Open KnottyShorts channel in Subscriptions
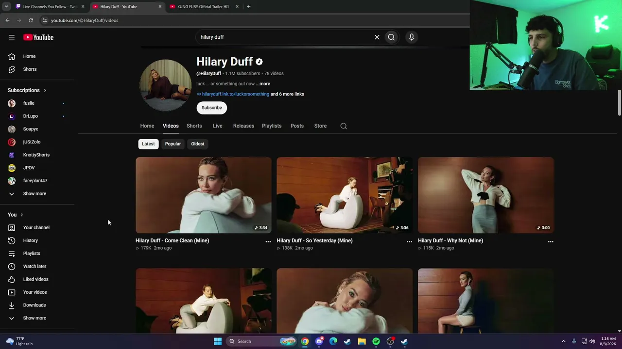This screenshot has height=349, width=622. (37, 155)
